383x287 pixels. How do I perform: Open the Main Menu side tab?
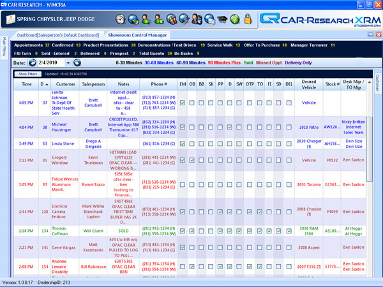click(4, 48)
